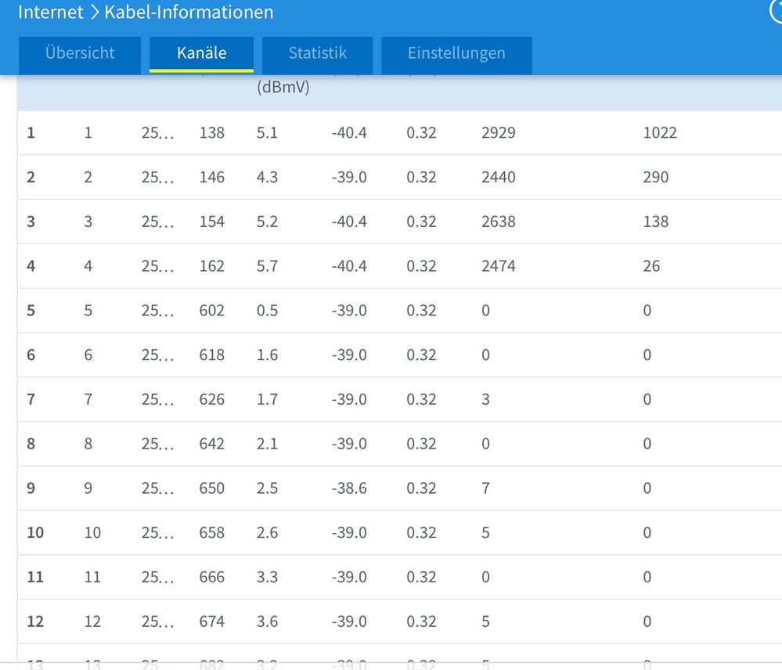Click the 0.32 latency value in row 6

pyautogui.click(x=421, y=355)
